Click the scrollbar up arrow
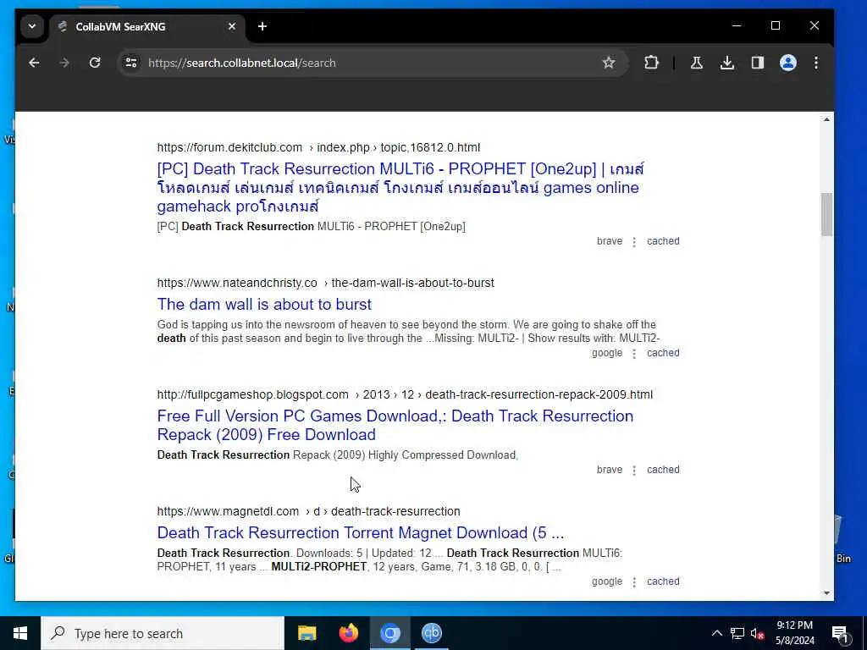Viewport: 867px width, 650px height. [x=826, y=120]
